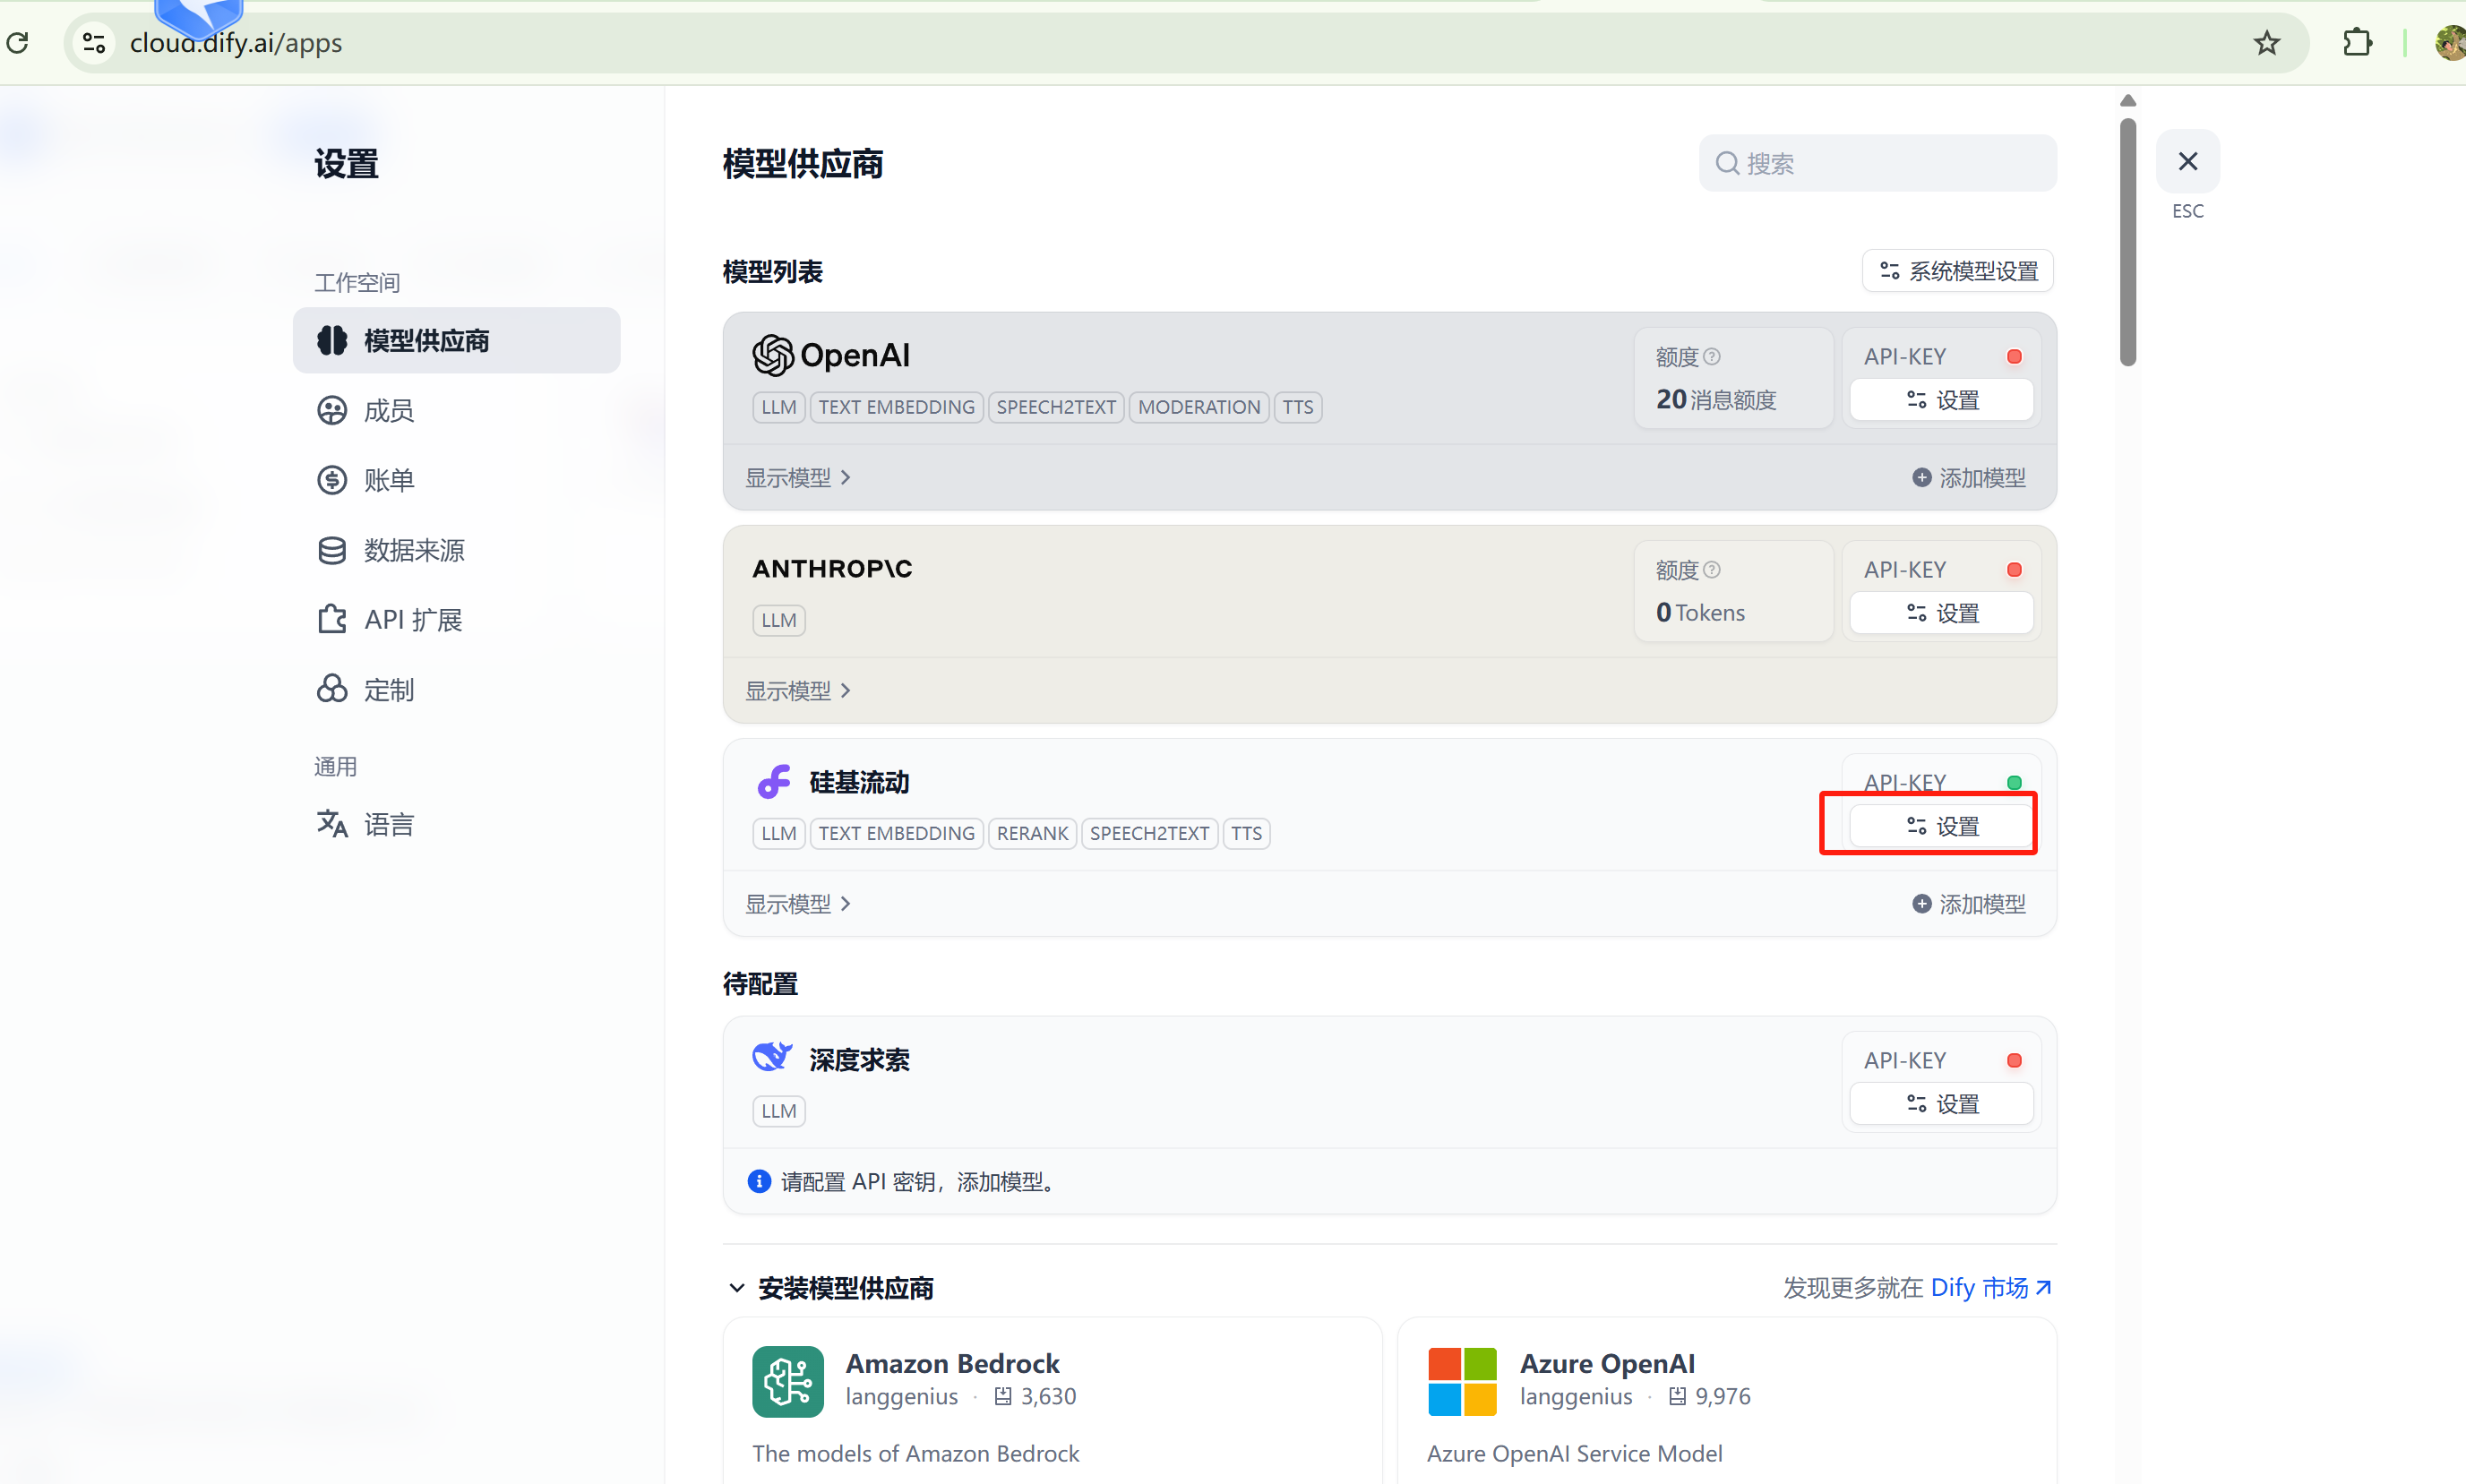This screenshot has height=1484, width=2466.
Task: Click the 硅基流动 provider logo icon
Action: click(774, 782)
